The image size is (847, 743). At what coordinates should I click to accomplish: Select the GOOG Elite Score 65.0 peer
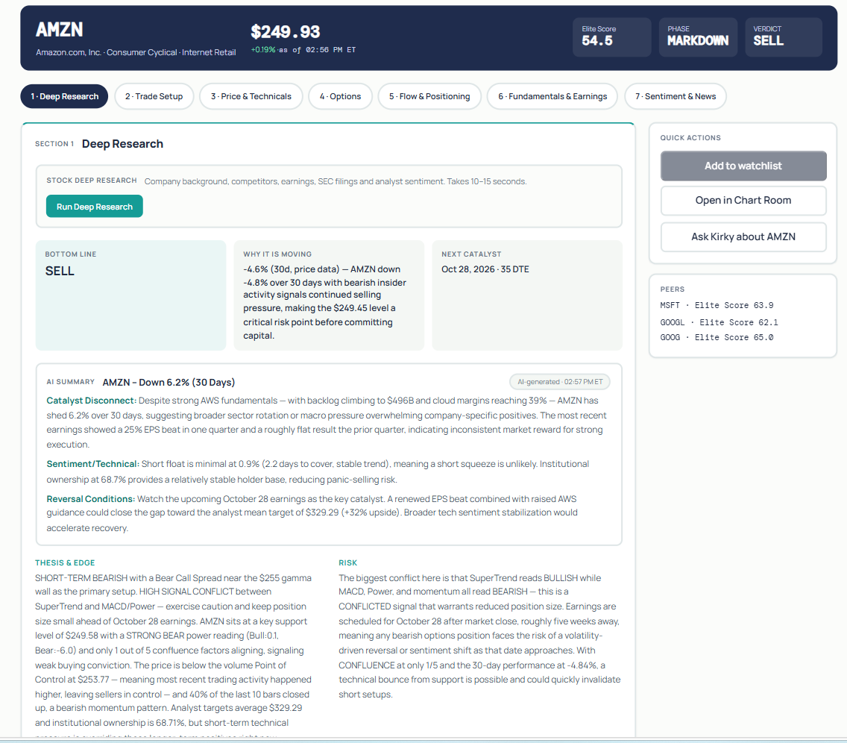[717, 337]
